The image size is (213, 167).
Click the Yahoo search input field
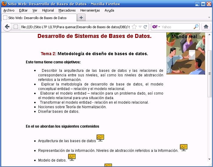(x=177, y=27)
